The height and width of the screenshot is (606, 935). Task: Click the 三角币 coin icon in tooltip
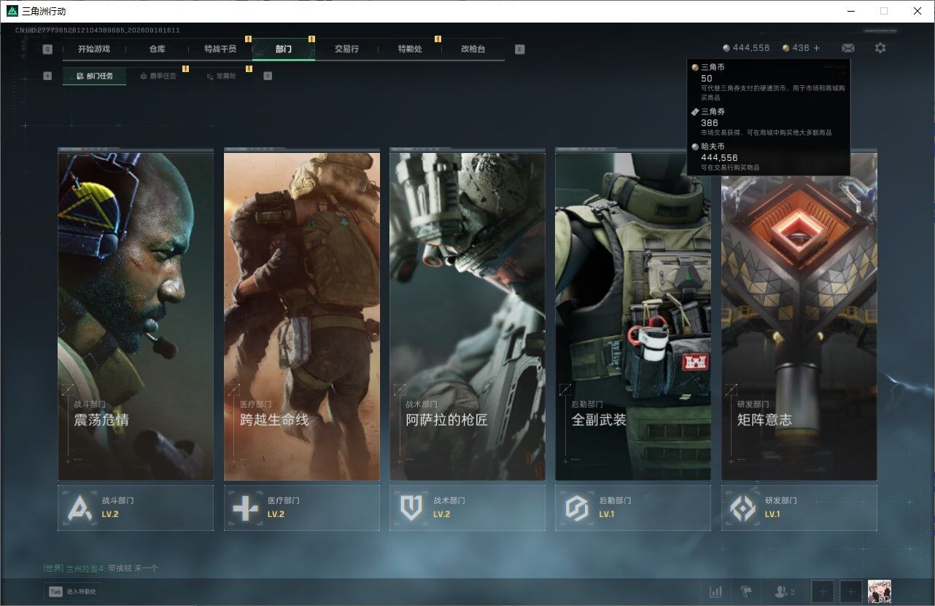(x=695, y=67)
